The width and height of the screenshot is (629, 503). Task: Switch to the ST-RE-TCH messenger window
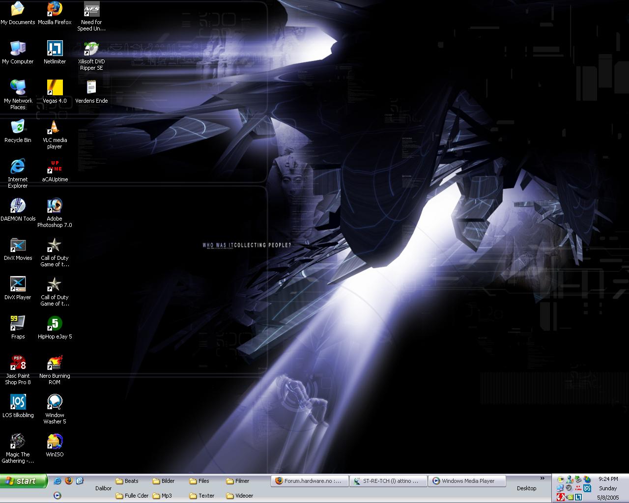(x=388, y=481)
